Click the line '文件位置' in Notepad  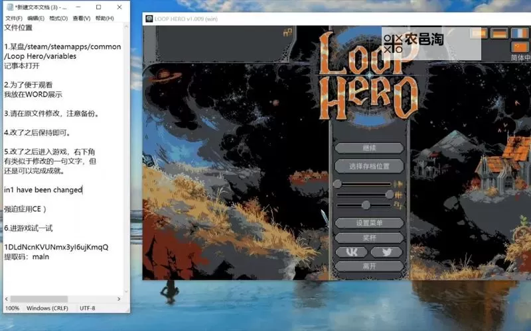19,27
